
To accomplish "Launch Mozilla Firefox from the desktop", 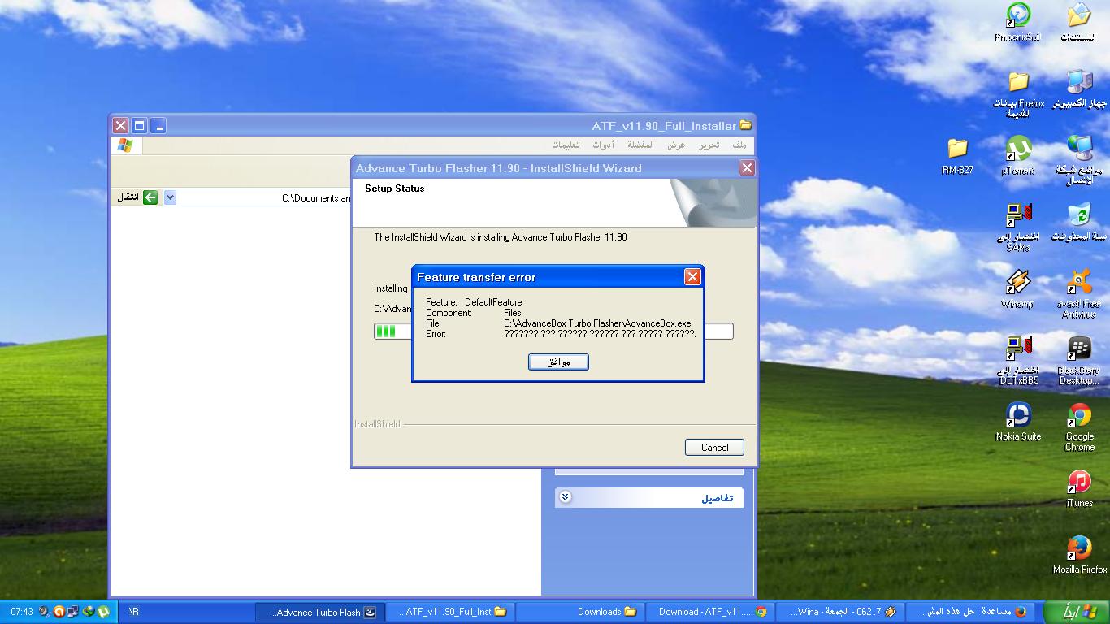I will click(1079, 556).
